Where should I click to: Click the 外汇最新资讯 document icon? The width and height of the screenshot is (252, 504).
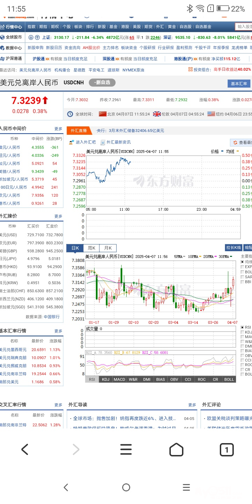point(103,142)
